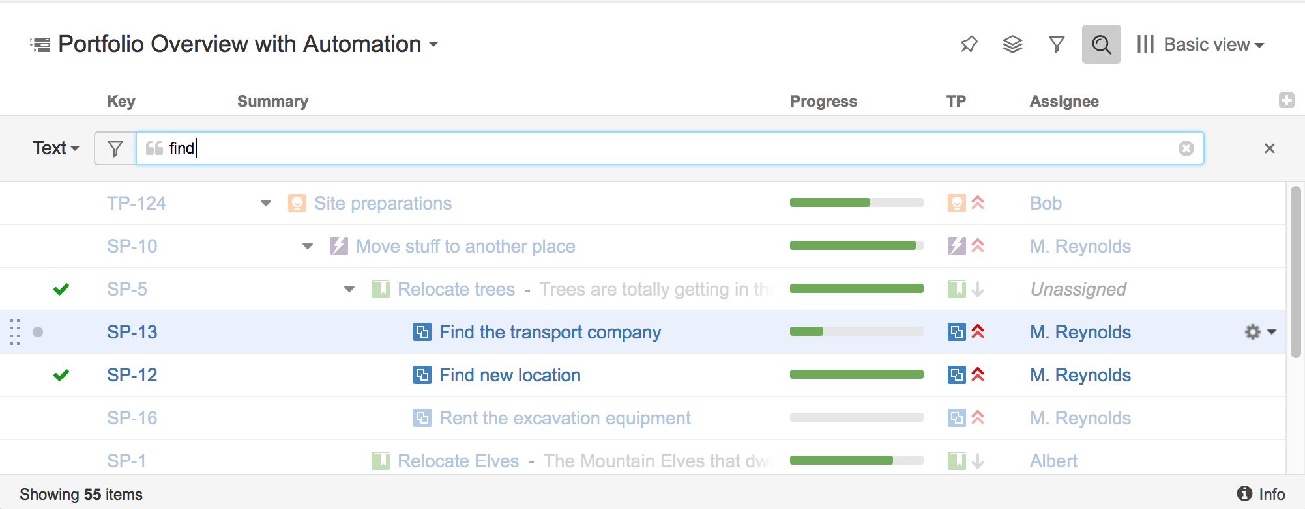Collapse the Relocate trees row

pyautogui.click(x=349, y=290)
